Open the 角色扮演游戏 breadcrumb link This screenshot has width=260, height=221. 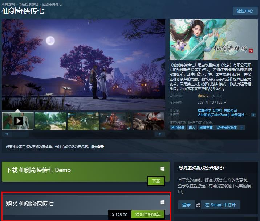tap(28, 4)
